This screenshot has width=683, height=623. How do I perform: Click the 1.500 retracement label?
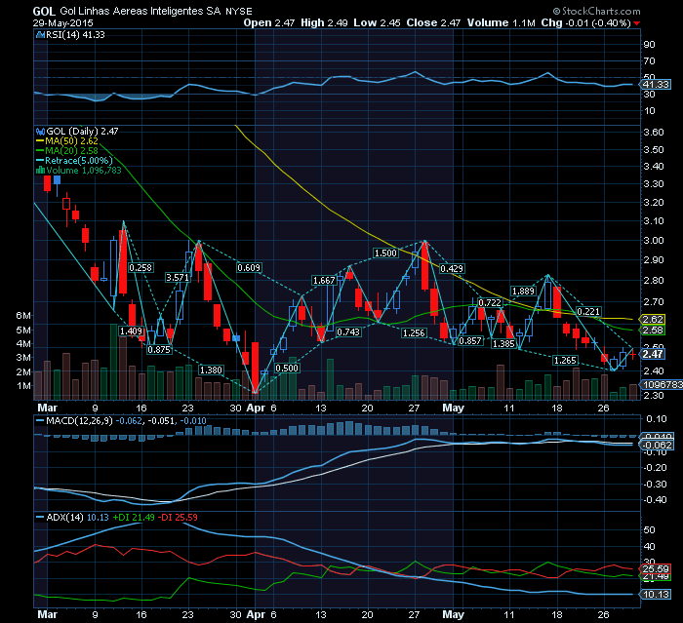pos(385,253)
